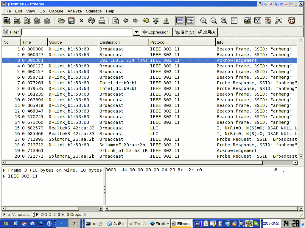Open preferences with the tools icon
Viewport: 305px width, 228px height.
click(278, 21)
